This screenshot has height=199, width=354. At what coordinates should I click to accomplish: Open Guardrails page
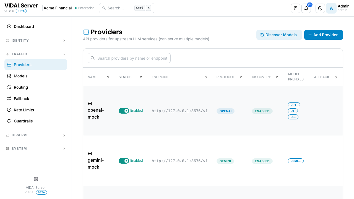pos(36,121)
